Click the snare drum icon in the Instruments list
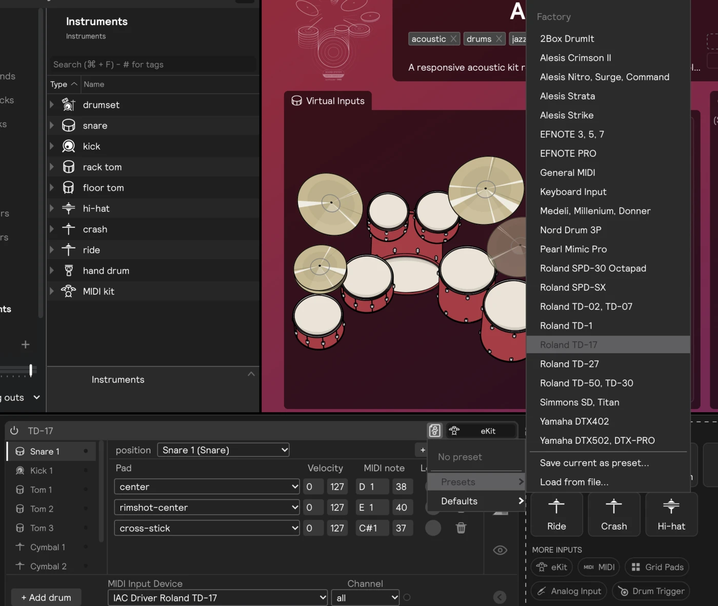Viewport: 718px width, 606px height. click(68, 126)
